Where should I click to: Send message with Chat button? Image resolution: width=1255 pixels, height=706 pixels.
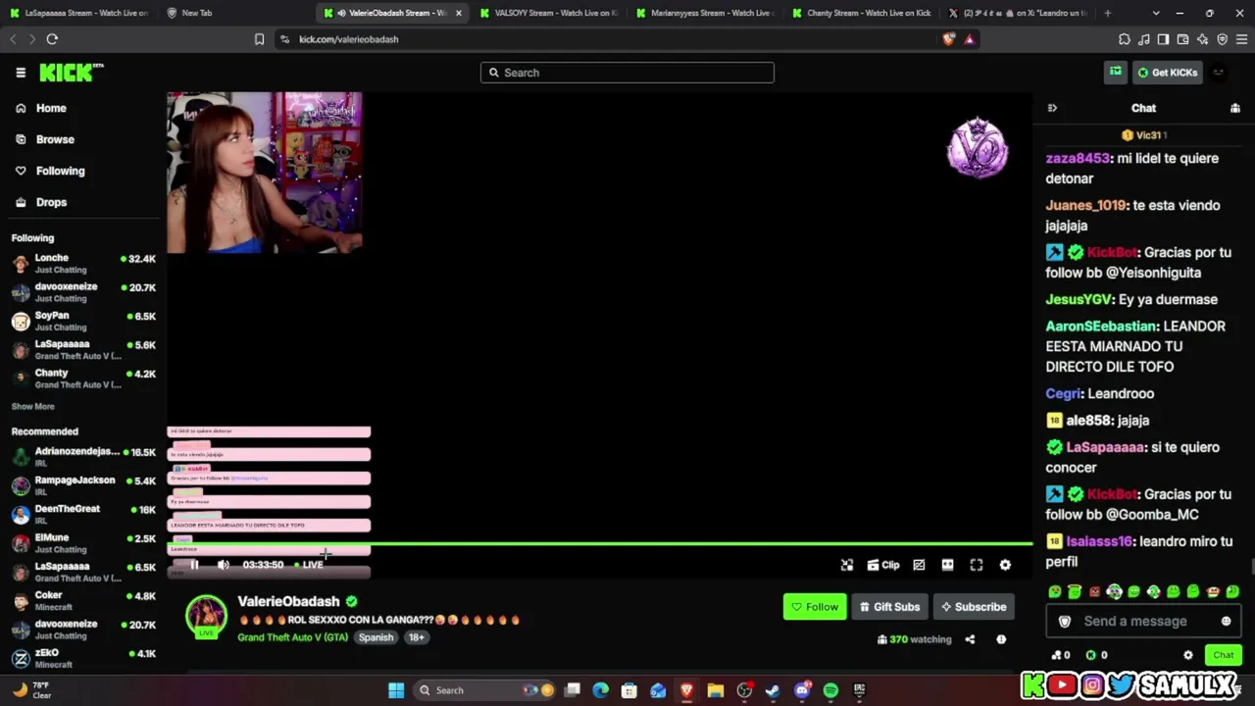coord(1223,655)
